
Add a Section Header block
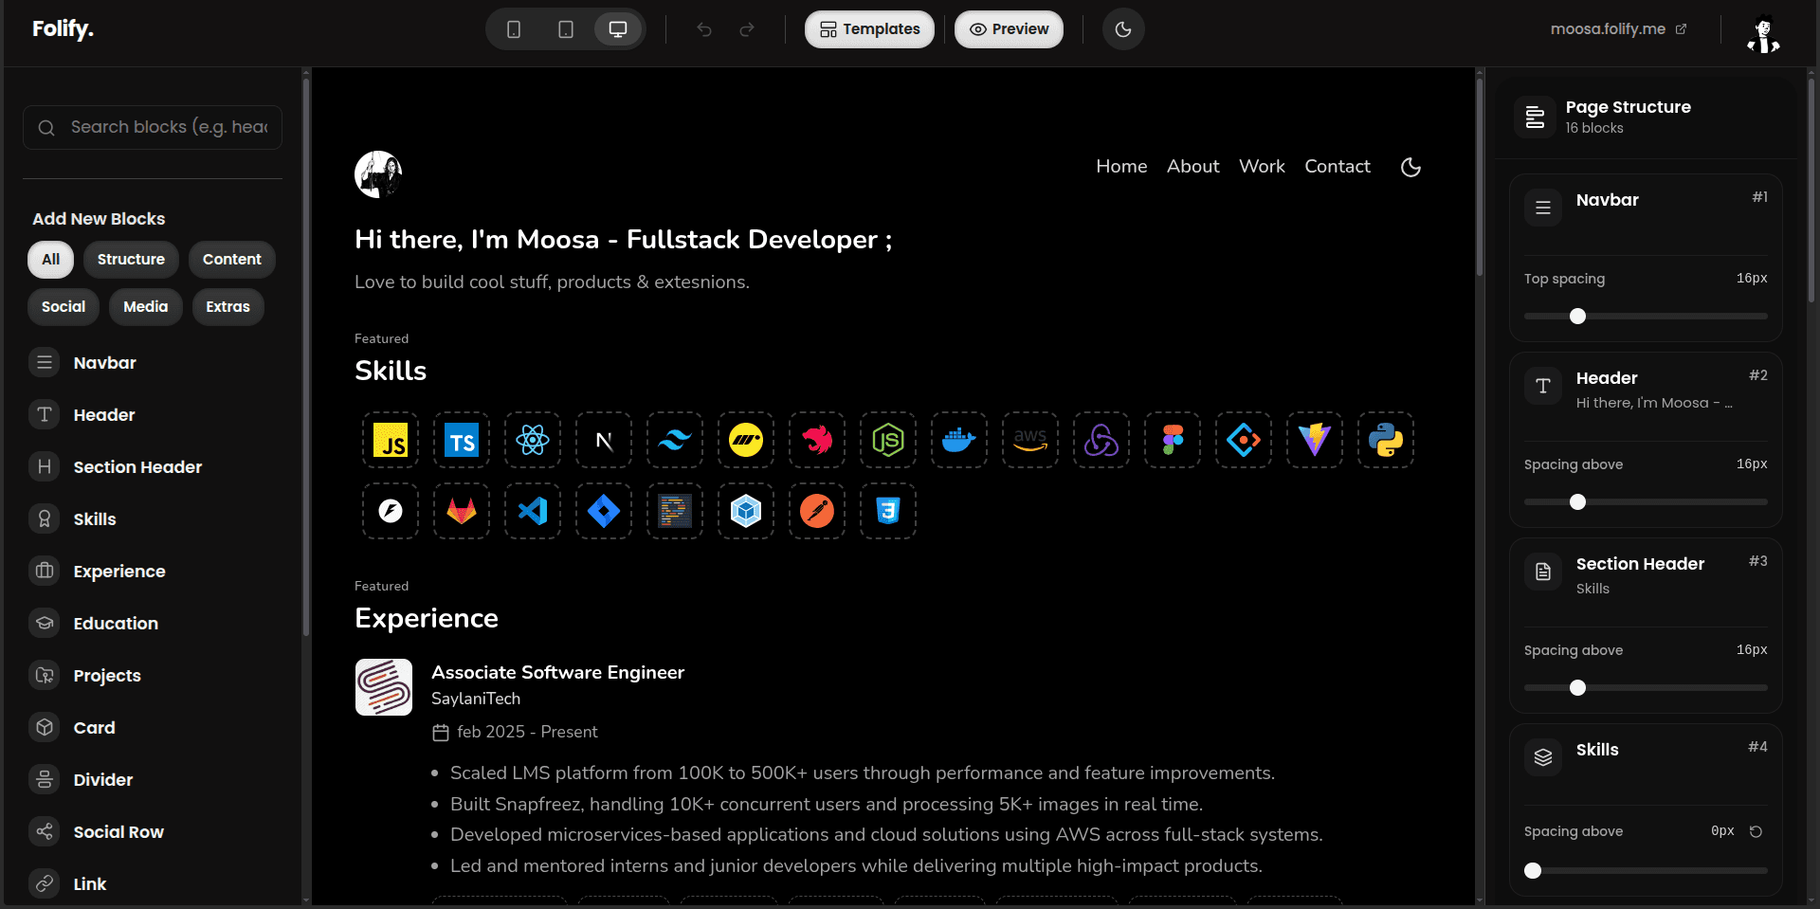152,467
